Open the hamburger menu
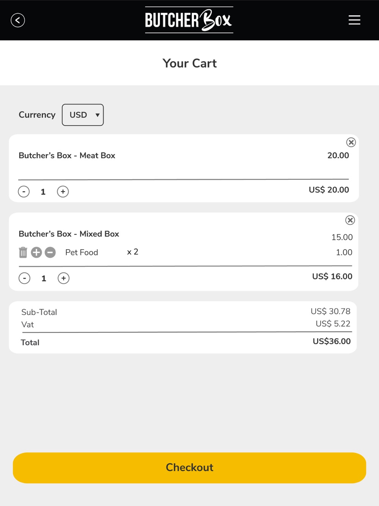379x506 pixels. click(x=354, y=20)
